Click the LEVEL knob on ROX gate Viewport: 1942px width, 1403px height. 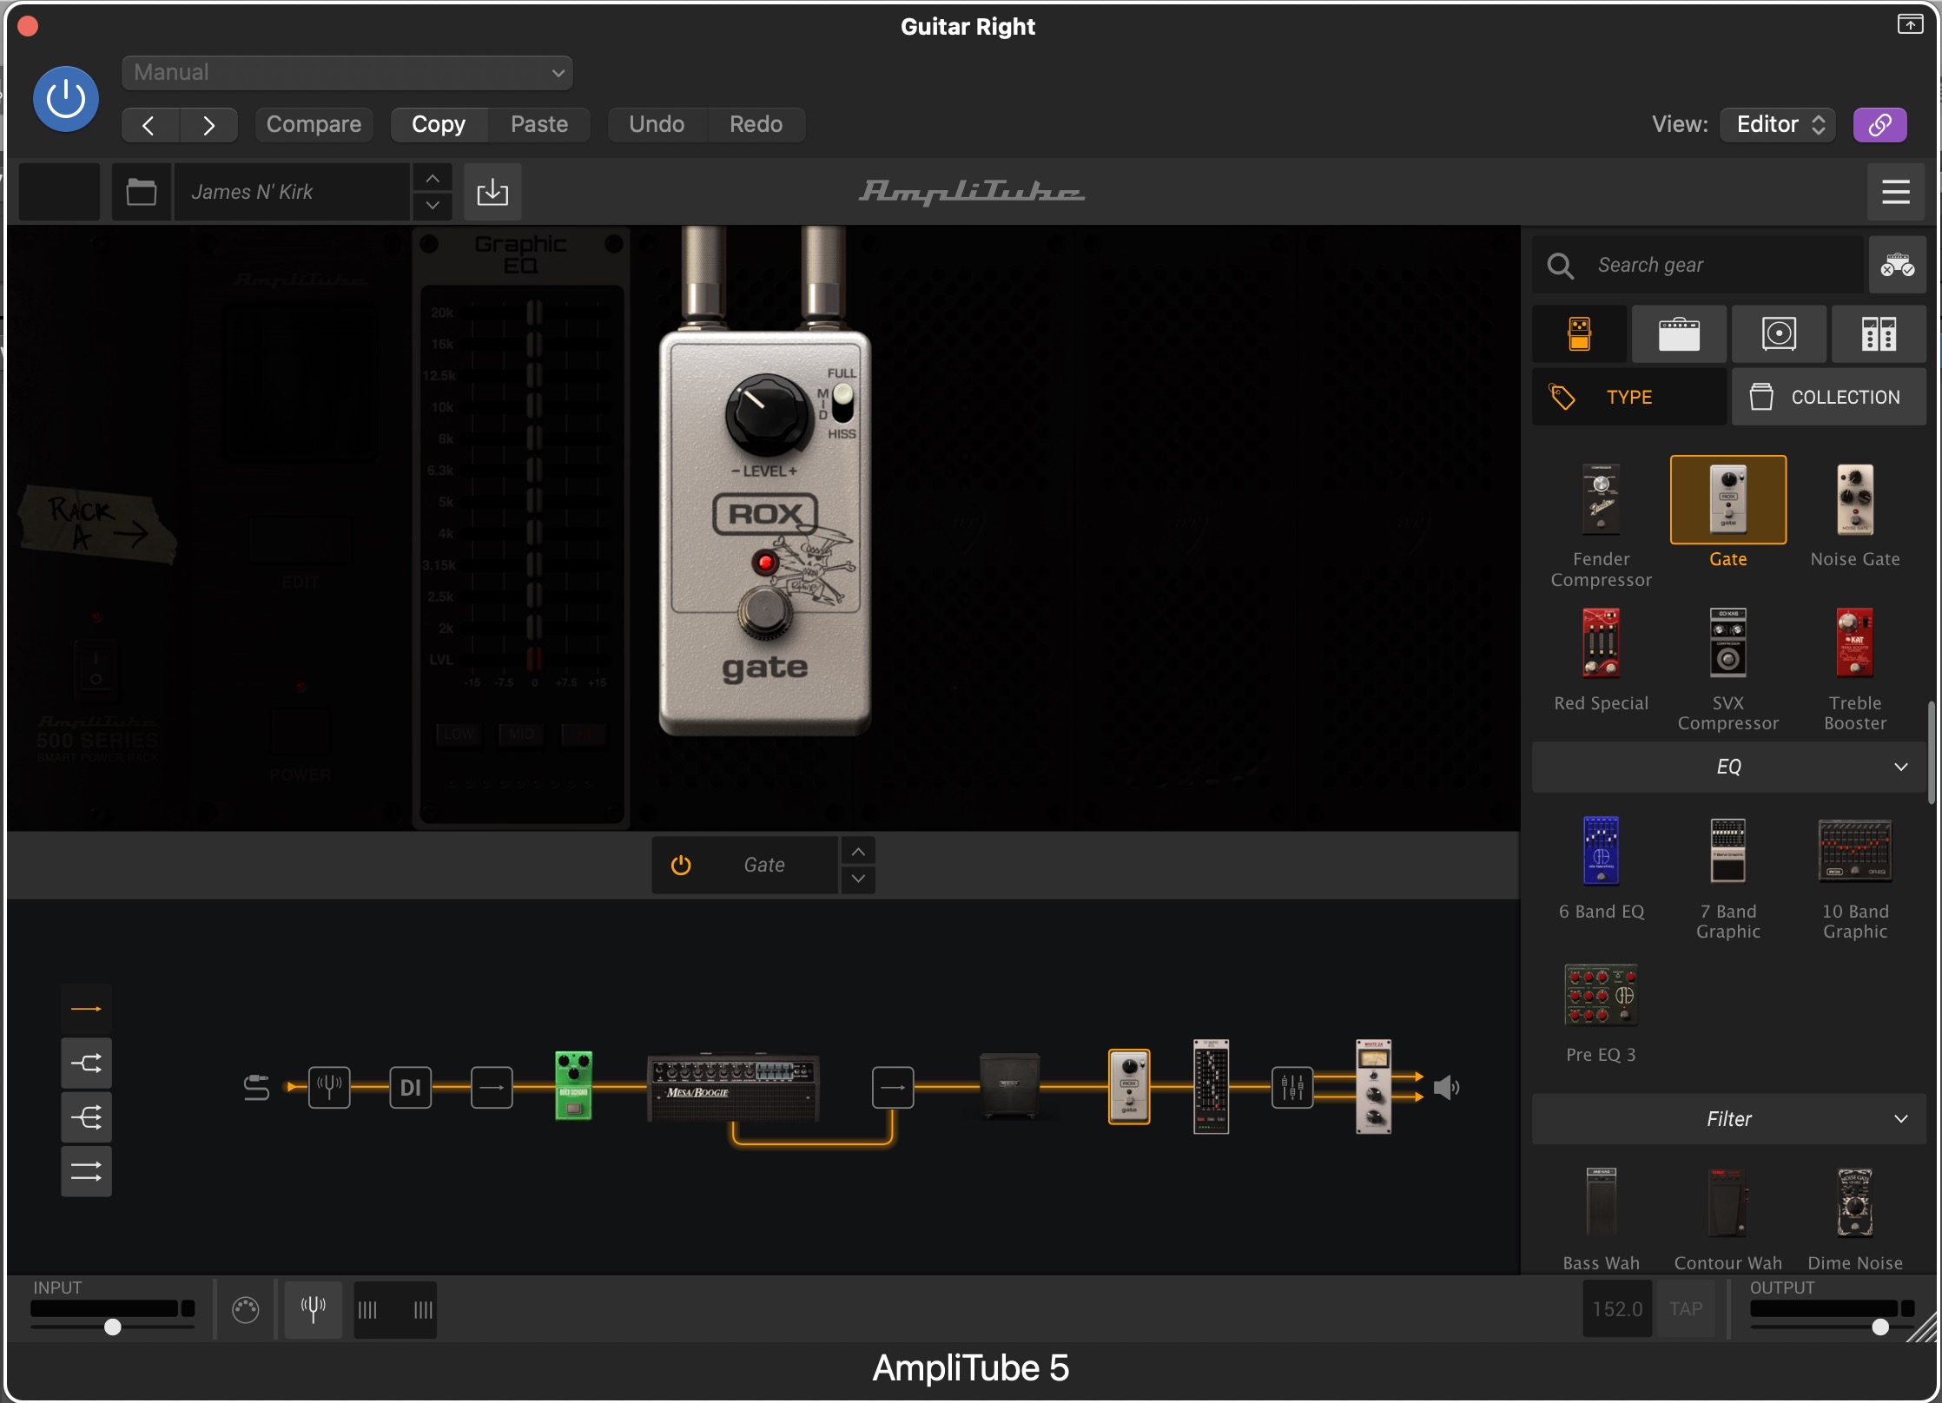766,416
